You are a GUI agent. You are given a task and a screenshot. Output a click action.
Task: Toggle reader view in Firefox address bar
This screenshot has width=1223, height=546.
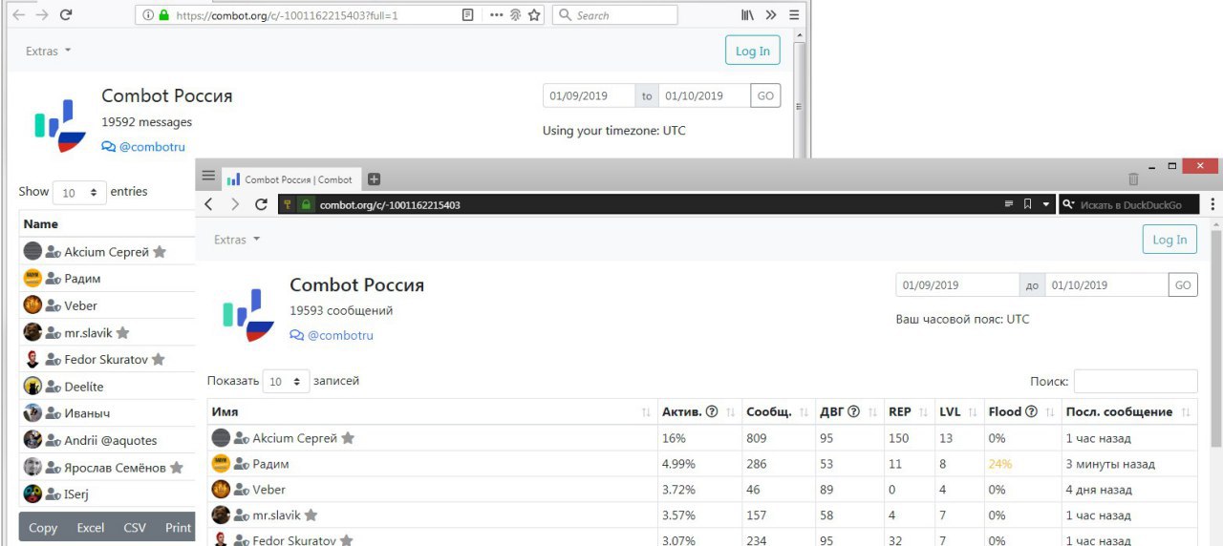(x=467, y=15)
